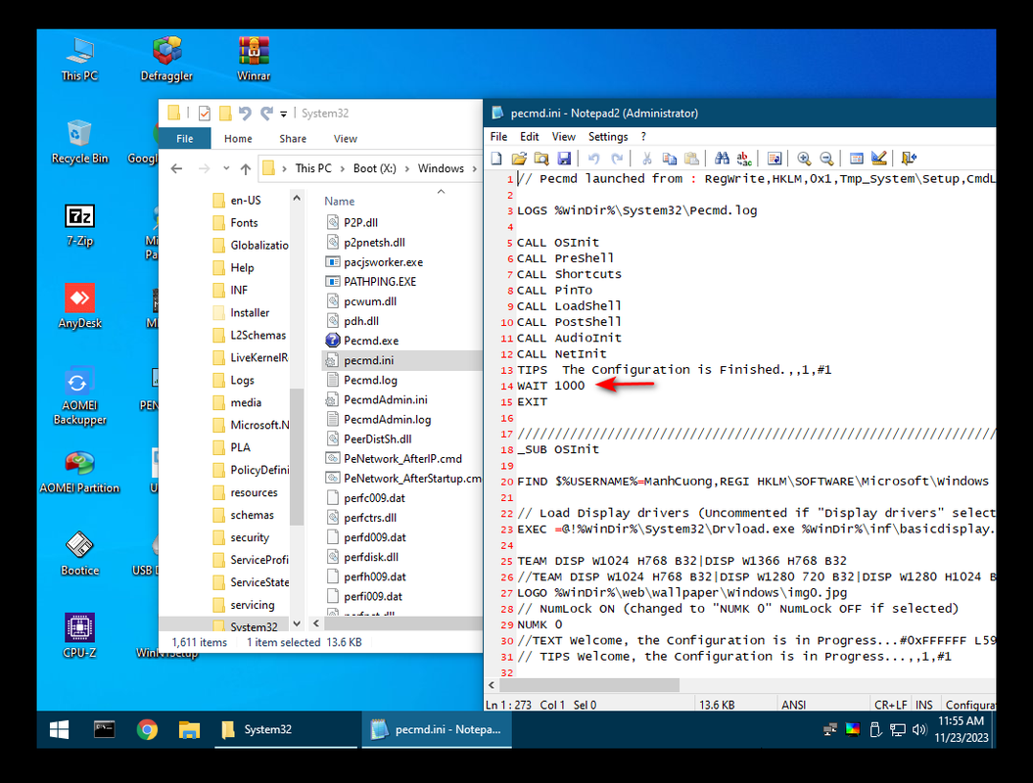Select the System32 folder in navigation tree
Screen dimensions: 1033x783
(254, 627)
